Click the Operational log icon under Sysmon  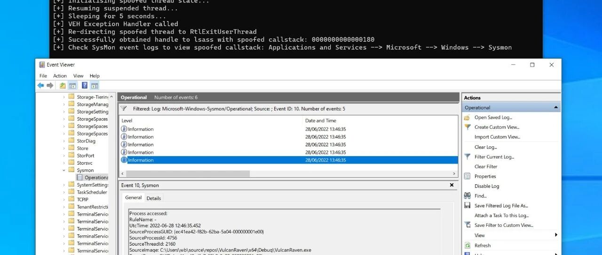click(x=79, y=178)
